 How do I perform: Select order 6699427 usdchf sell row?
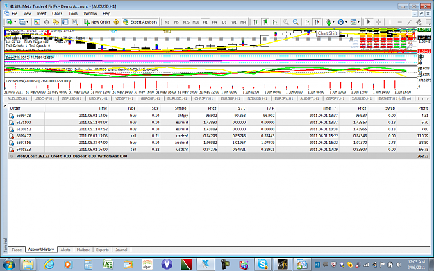tap(219, 136)
